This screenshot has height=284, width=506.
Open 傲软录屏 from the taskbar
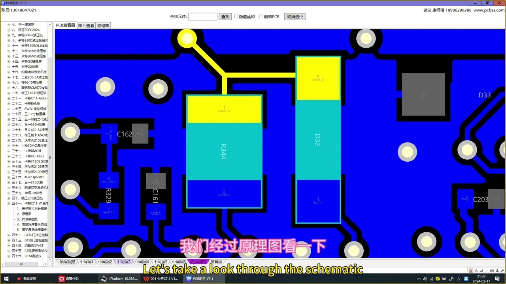pos(26,278)
